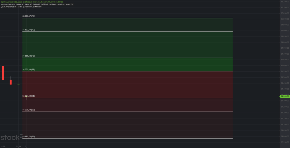Screen dimensions: 290x148
Task: Click the Pivot-Punkte indicator eye icon
Action: [x=2, y=4]
